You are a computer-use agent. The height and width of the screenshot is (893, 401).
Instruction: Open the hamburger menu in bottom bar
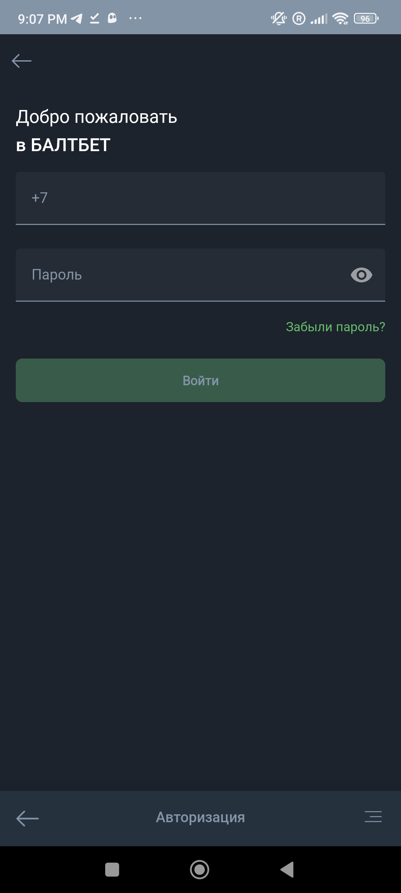click(373, 817)
